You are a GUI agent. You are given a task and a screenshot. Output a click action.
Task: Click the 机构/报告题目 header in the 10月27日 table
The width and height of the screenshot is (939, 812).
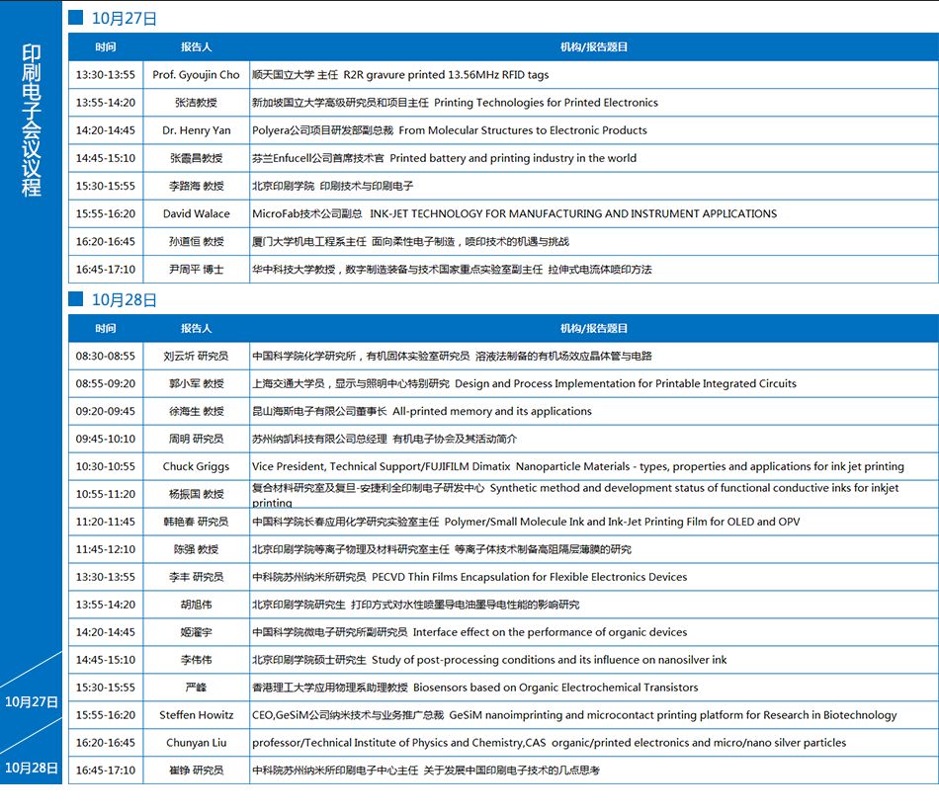[x=593, y=46]
